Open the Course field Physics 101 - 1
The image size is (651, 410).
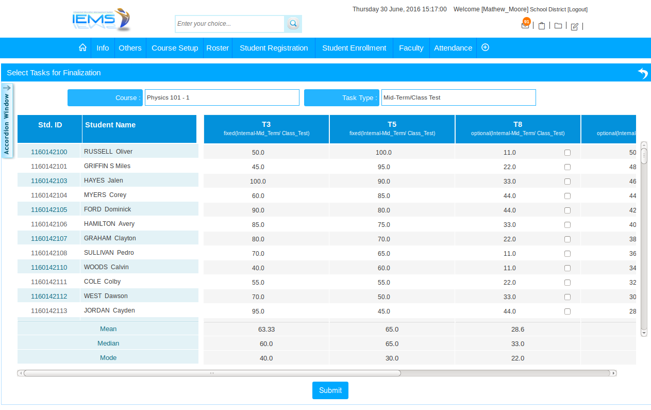(222, 97)
